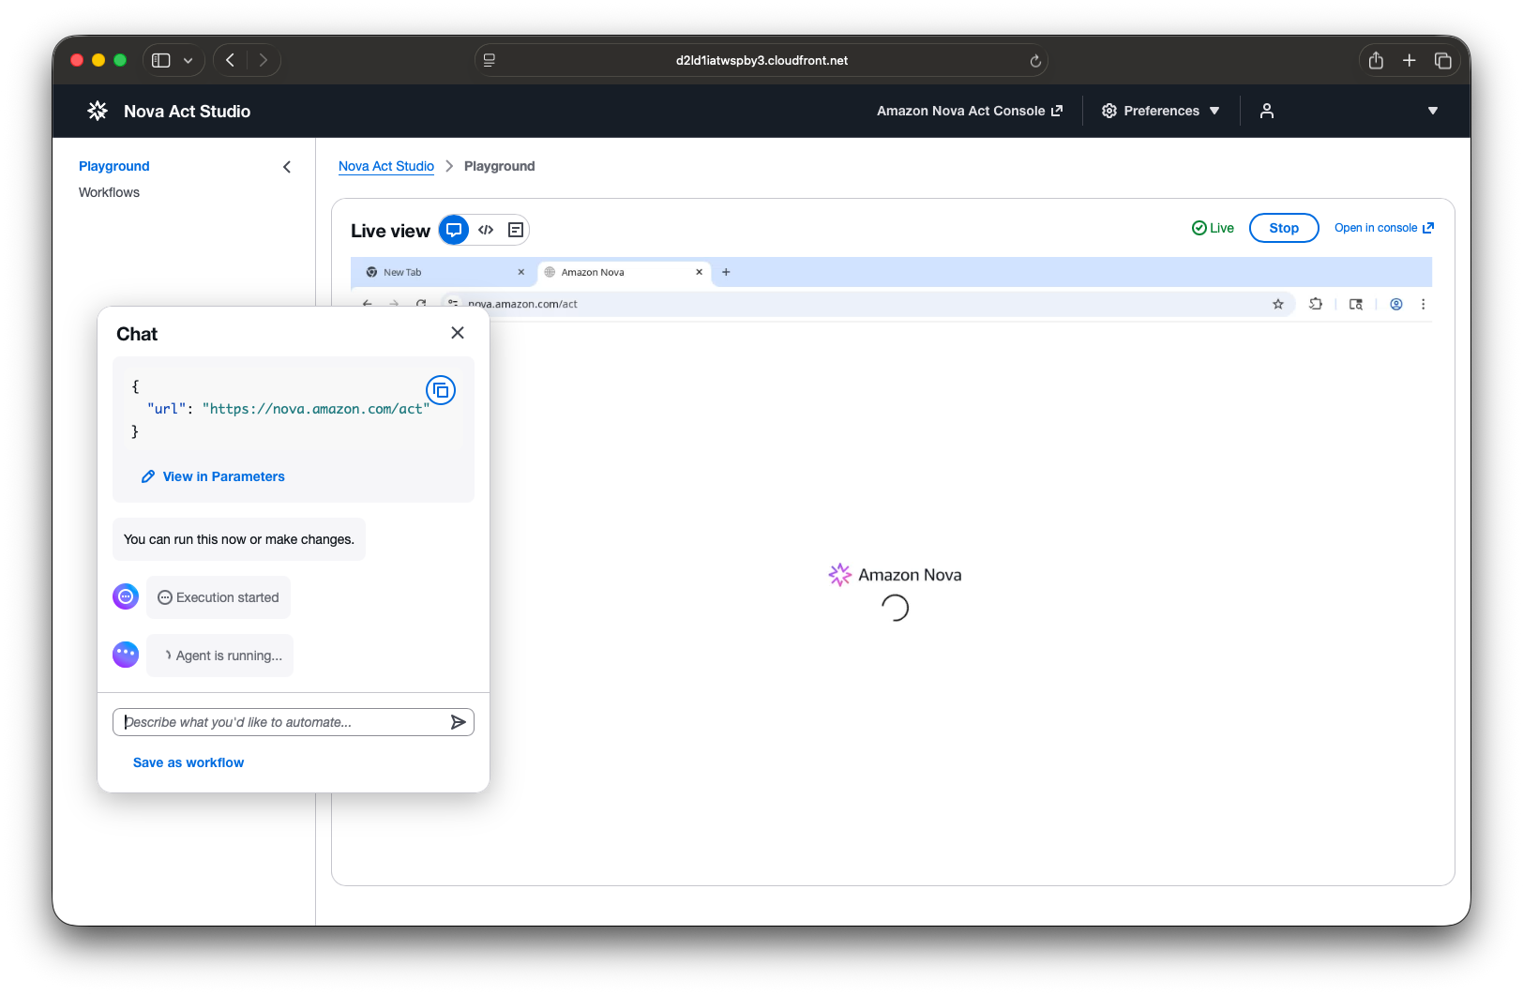Image resolution: width=1523 pixels, height=995 pixels.
Task: Close the Chat panel
Action: (x=458, y=333)
